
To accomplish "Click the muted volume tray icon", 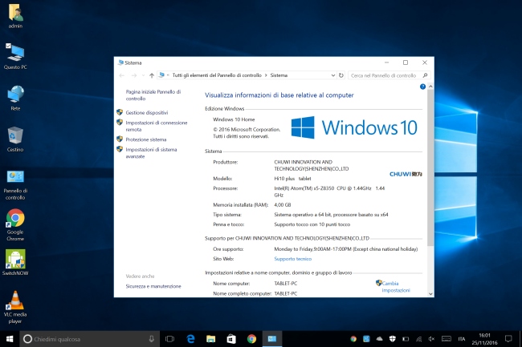I will point(432,339).
